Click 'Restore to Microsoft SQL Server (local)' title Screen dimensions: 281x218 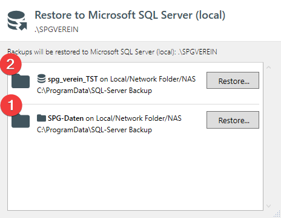tap(130, 15)
